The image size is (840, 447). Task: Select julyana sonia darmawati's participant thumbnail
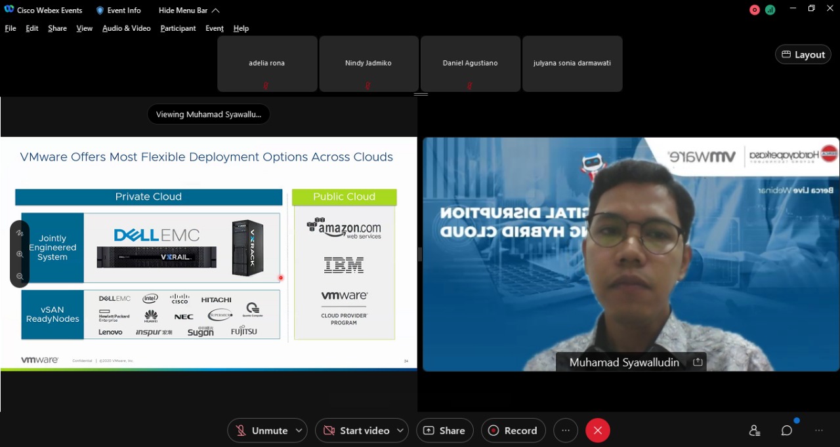point(572,64)
